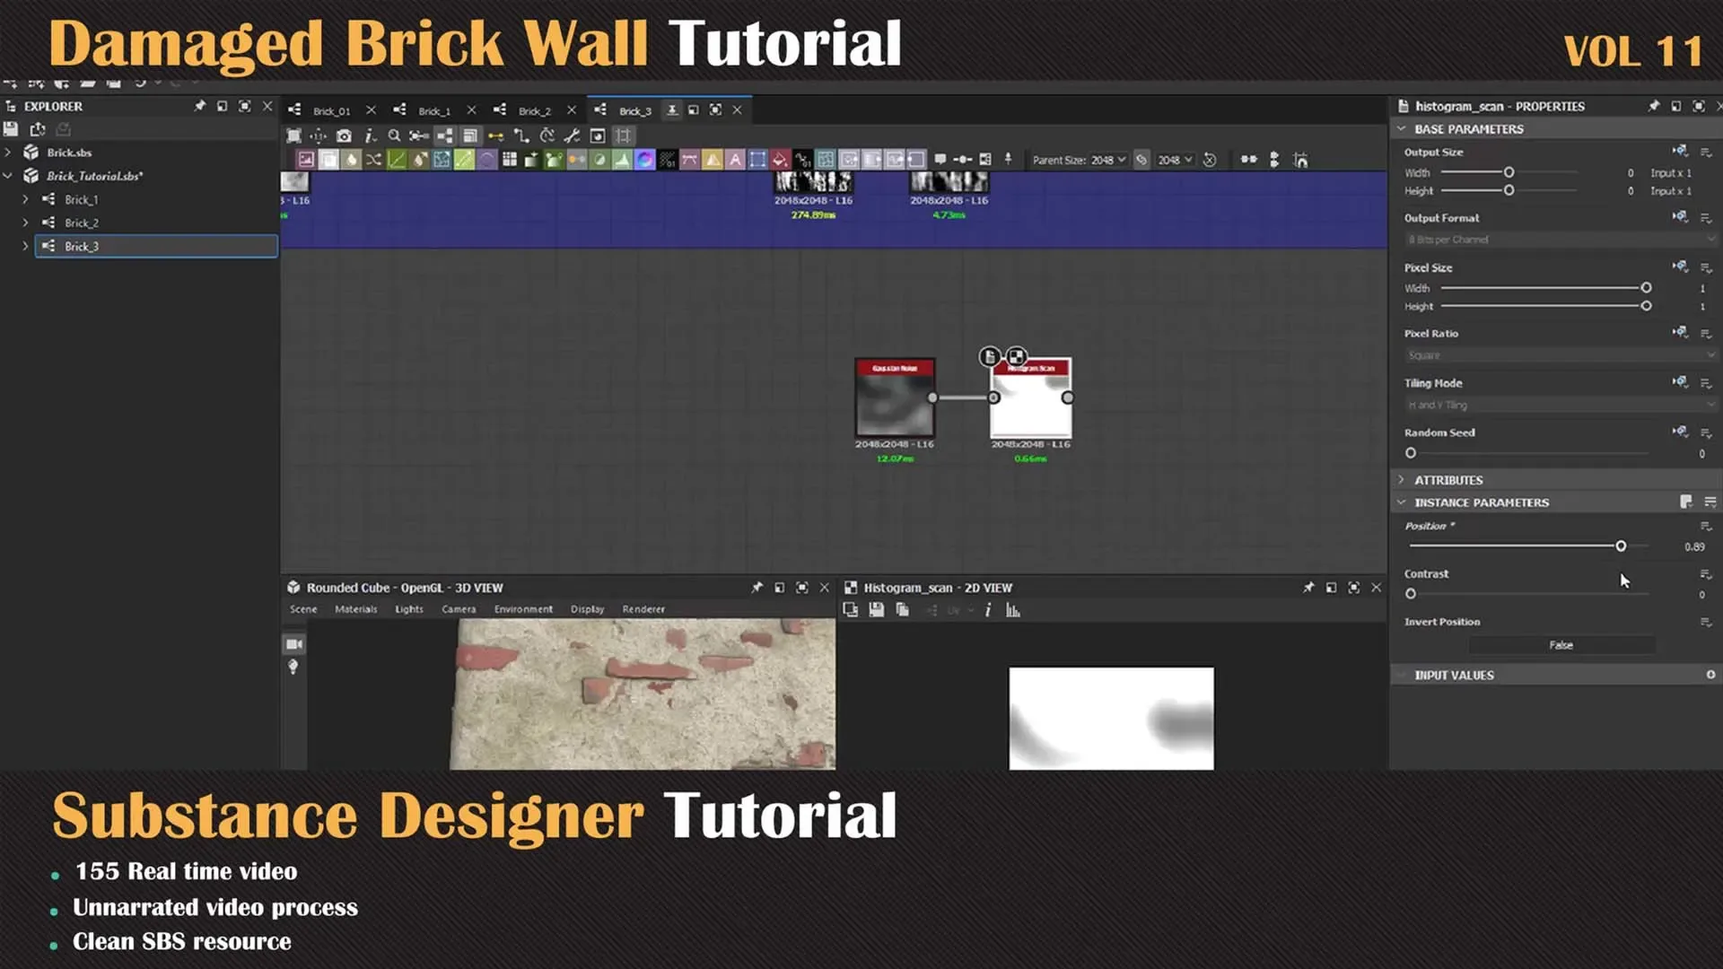Click the camera snapshot icon in the graph toolbar

click(344, 135)
